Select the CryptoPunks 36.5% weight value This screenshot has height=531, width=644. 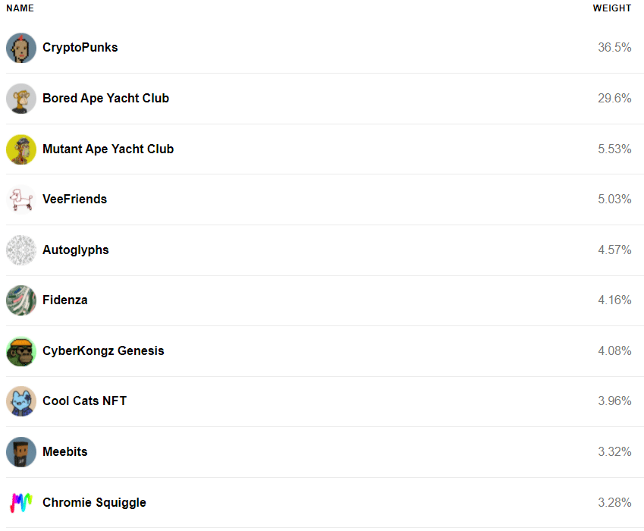[x=614, y=48]
